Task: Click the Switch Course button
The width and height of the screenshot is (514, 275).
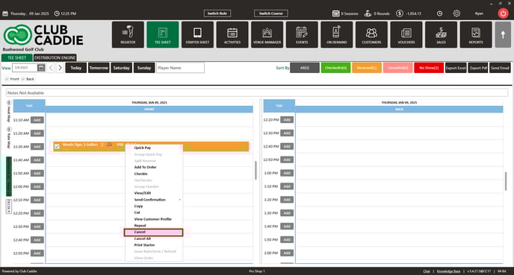Action: [x=270, y=13]
